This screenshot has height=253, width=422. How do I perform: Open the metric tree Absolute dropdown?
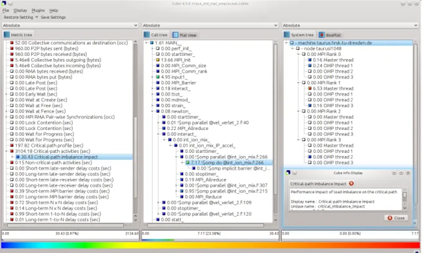point(70,25)
